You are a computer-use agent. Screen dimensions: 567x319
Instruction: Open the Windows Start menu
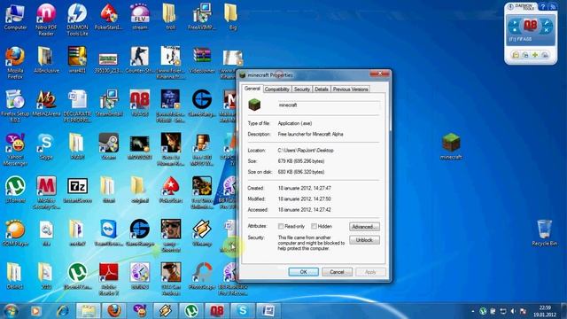point(11,311)
